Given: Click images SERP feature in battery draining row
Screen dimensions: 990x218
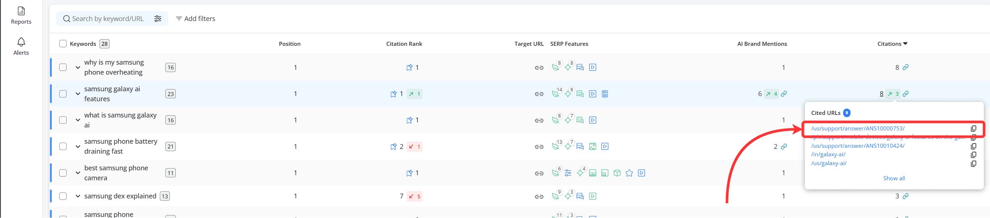Looking at the screenshot, I should pos(592,147).
